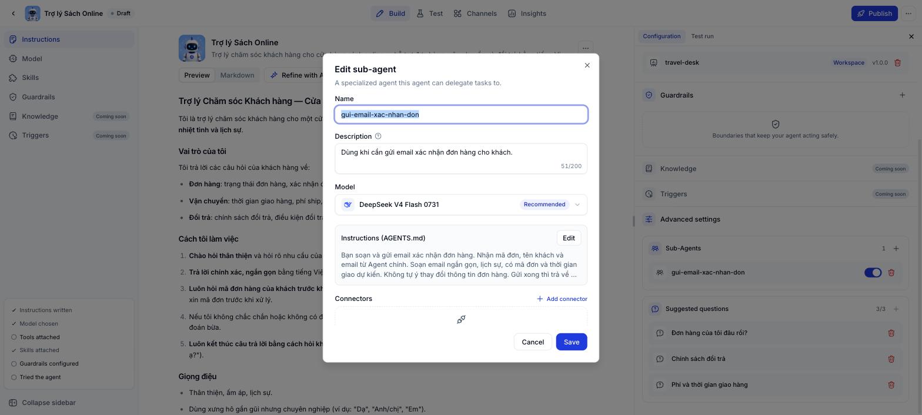Focus the sub-agent Name field
922x415 pixels.
point(461,115)
